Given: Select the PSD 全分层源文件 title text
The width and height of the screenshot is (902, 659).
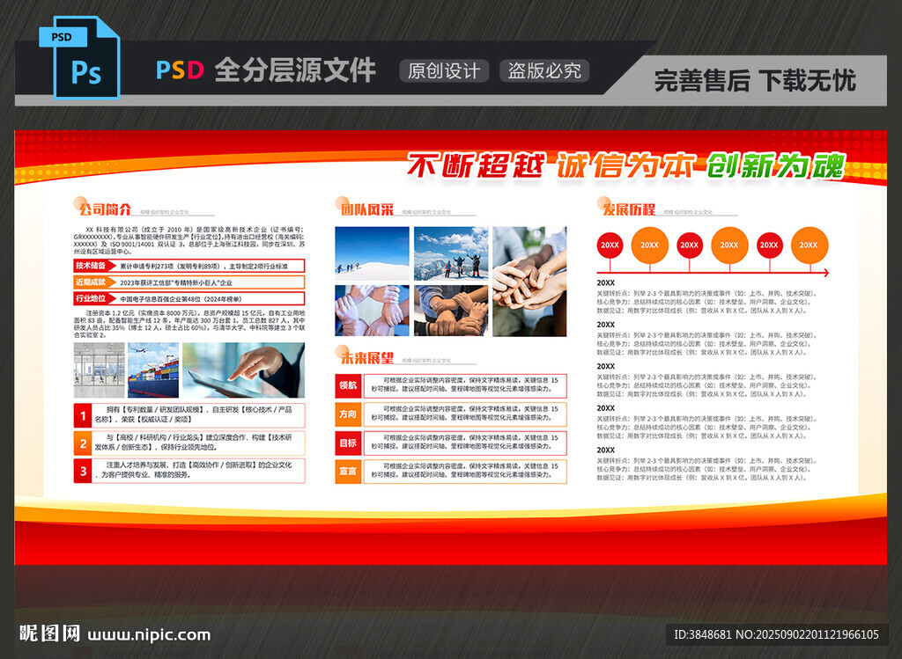Looking at the screenshot, I should pyautogui.click(x=266, y=70).
